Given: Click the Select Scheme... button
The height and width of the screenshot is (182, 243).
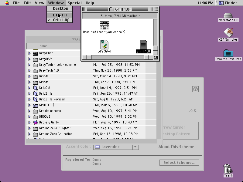Looking at the screenshot, I should [x=179, y=163].
